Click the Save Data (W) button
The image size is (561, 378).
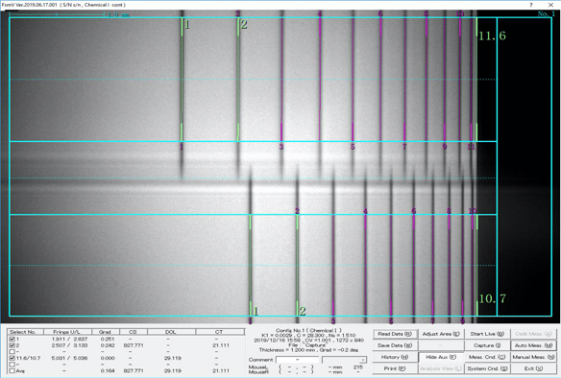tap(395, 345)
